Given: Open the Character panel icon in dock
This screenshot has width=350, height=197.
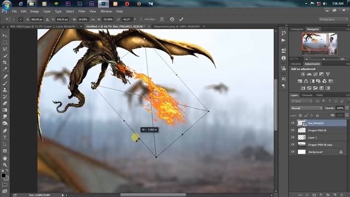Looking at the screenshot, I should [283, 79].
